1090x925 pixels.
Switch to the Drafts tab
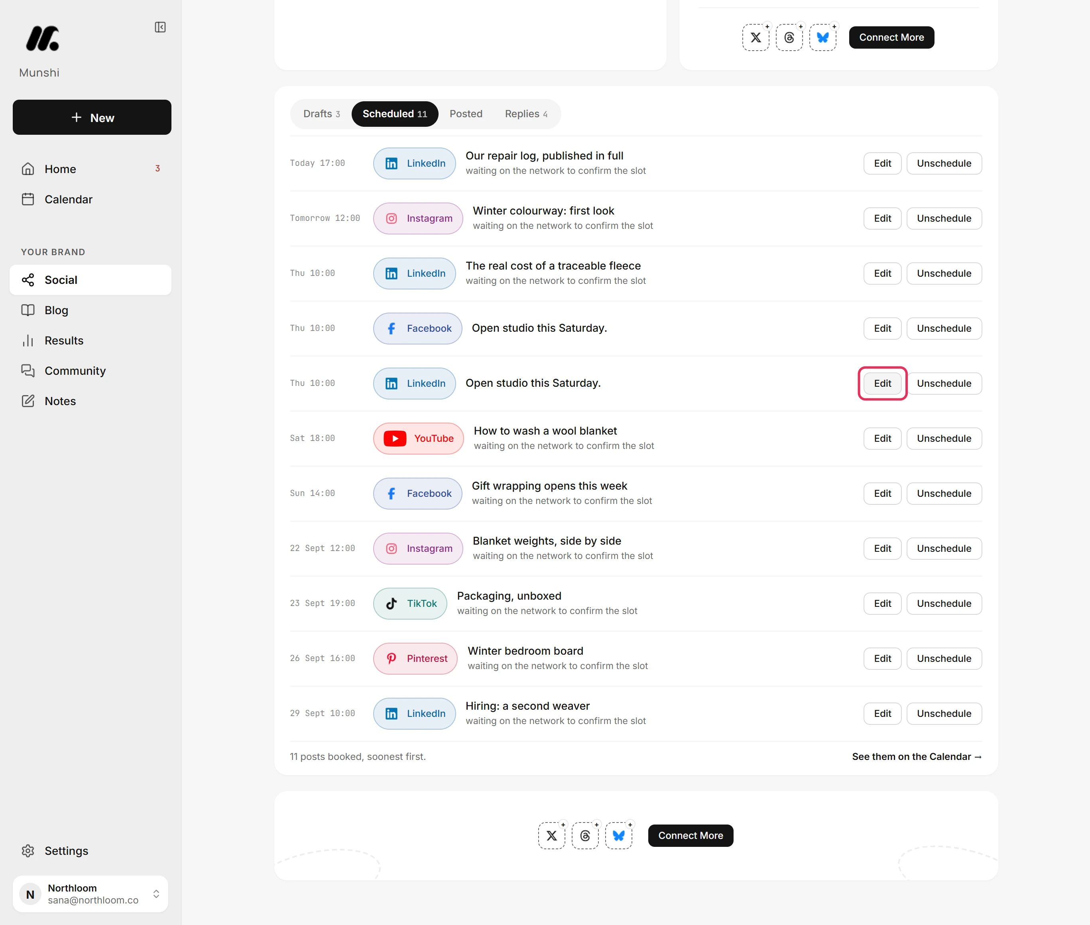[321, 114]
